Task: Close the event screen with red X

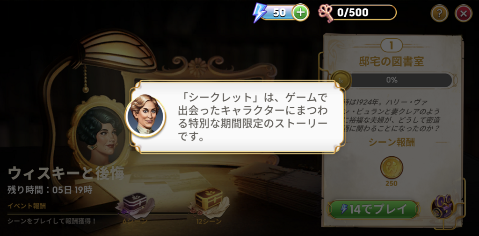Action: click(x=464, y=13)
